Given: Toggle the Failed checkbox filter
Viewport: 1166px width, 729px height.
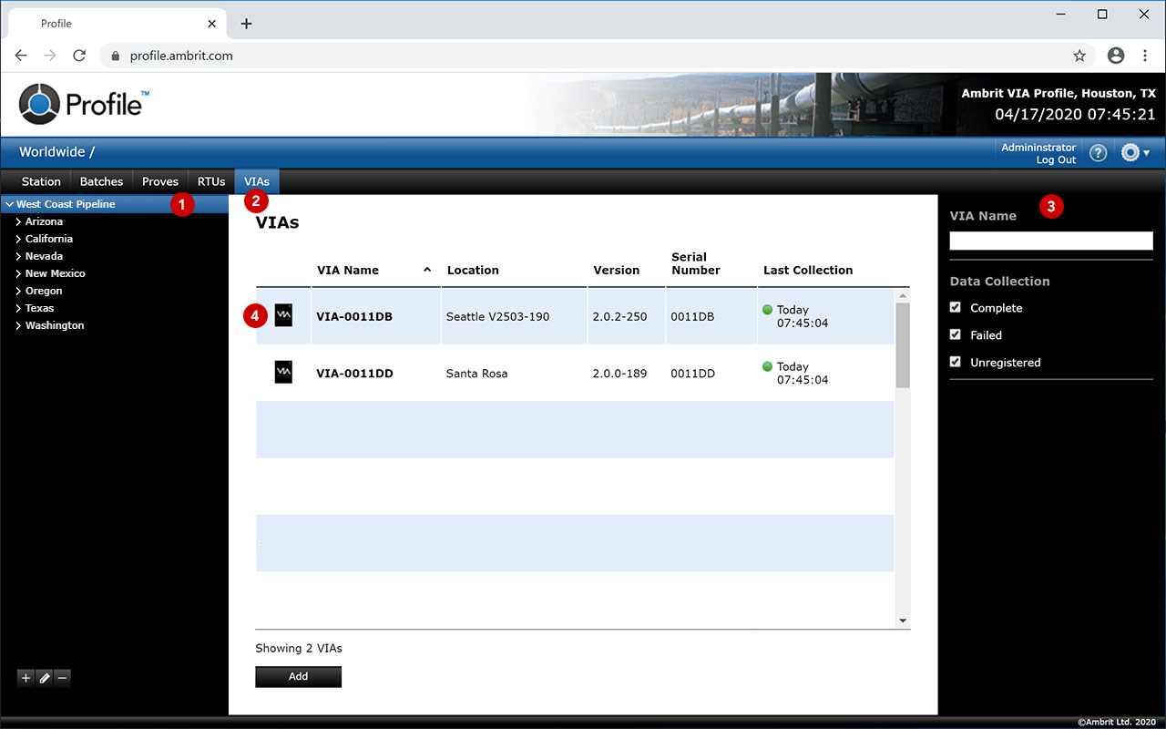Looking at the screenshot, I should tap(956, 334).
